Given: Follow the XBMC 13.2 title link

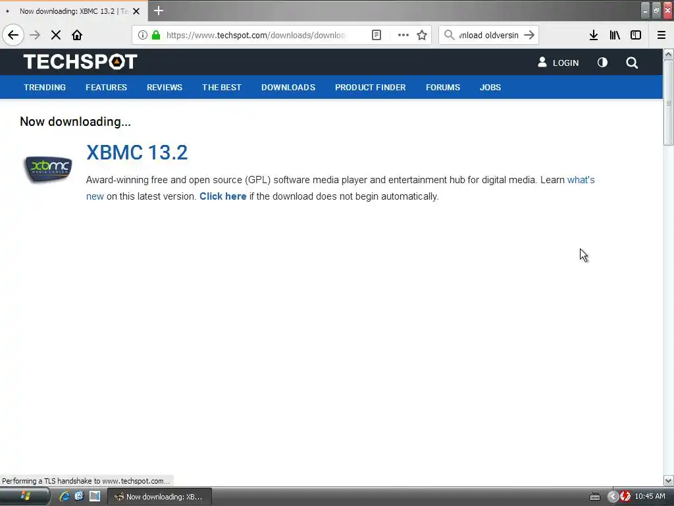Looking at the screenshot, I should pyautogui.click(x=137, y=152).
